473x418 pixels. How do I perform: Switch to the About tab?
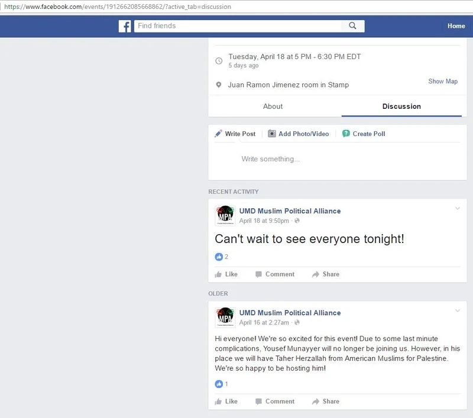[x=273, y=106]
